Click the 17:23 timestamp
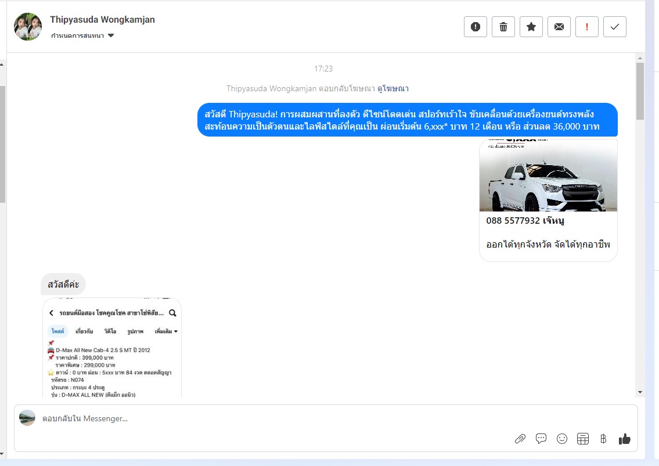 coord(323,69)
